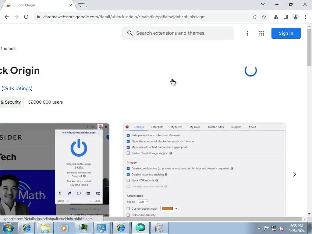Check the Color-blind friendly checkbox
Screen dimensions: 312x234
point(128,215)
